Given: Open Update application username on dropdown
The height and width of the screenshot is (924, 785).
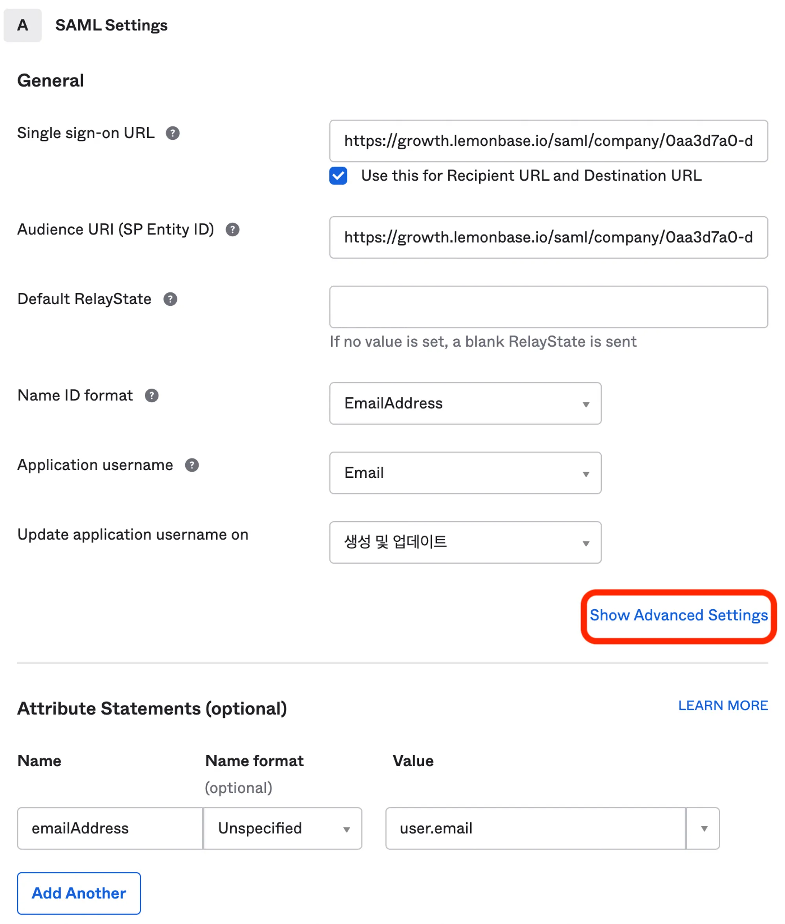Looking at the screenshot, I should (x=465, y=542).
